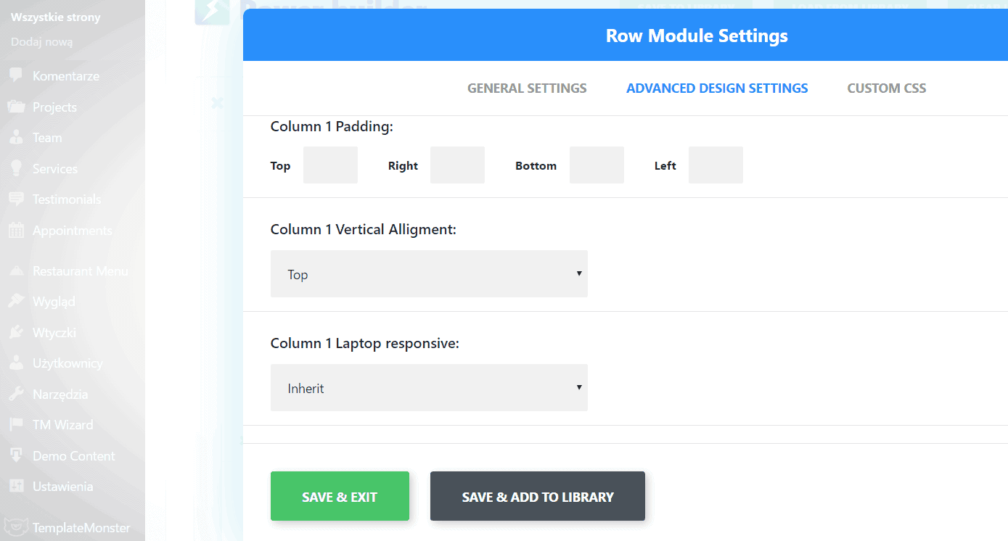Click Save & Add to Library button

(x=538, y=496)
